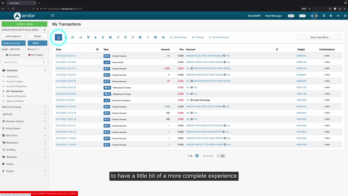Click the Go to item stepper arrows
This screenshot has width=348, height=196.
(218, 156)
